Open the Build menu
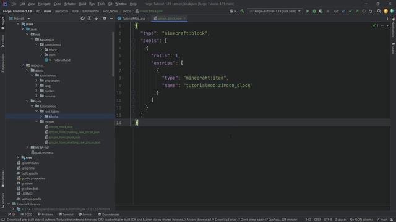396x222 pixels. [82, 4]
